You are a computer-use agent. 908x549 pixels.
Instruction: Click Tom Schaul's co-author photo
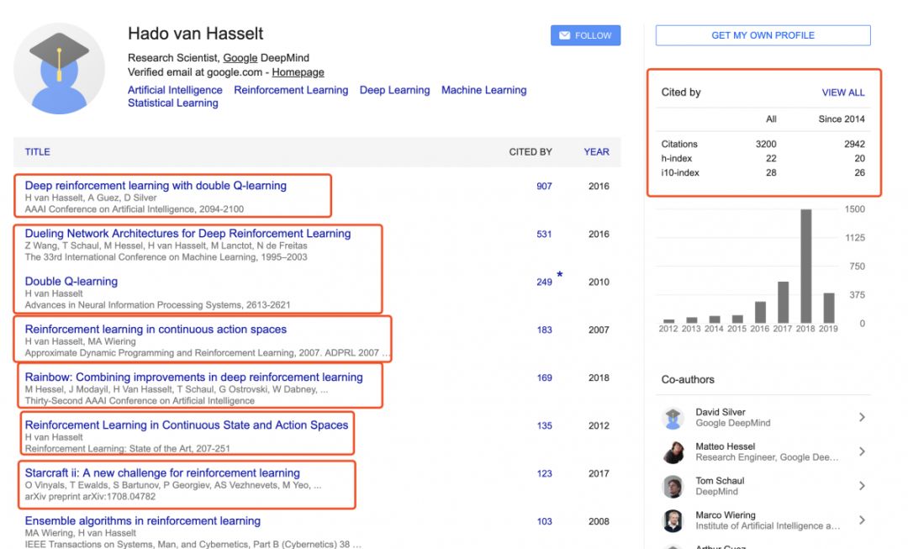click(x=673, y=487)
